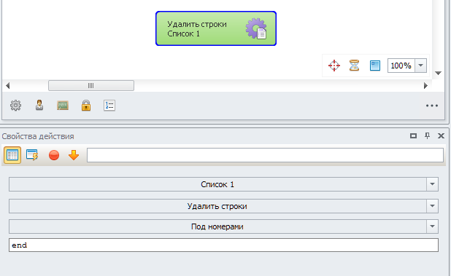Open the Под номерами dropdown
The width and height of the screenshot is (451, 276).
point(223,226)
